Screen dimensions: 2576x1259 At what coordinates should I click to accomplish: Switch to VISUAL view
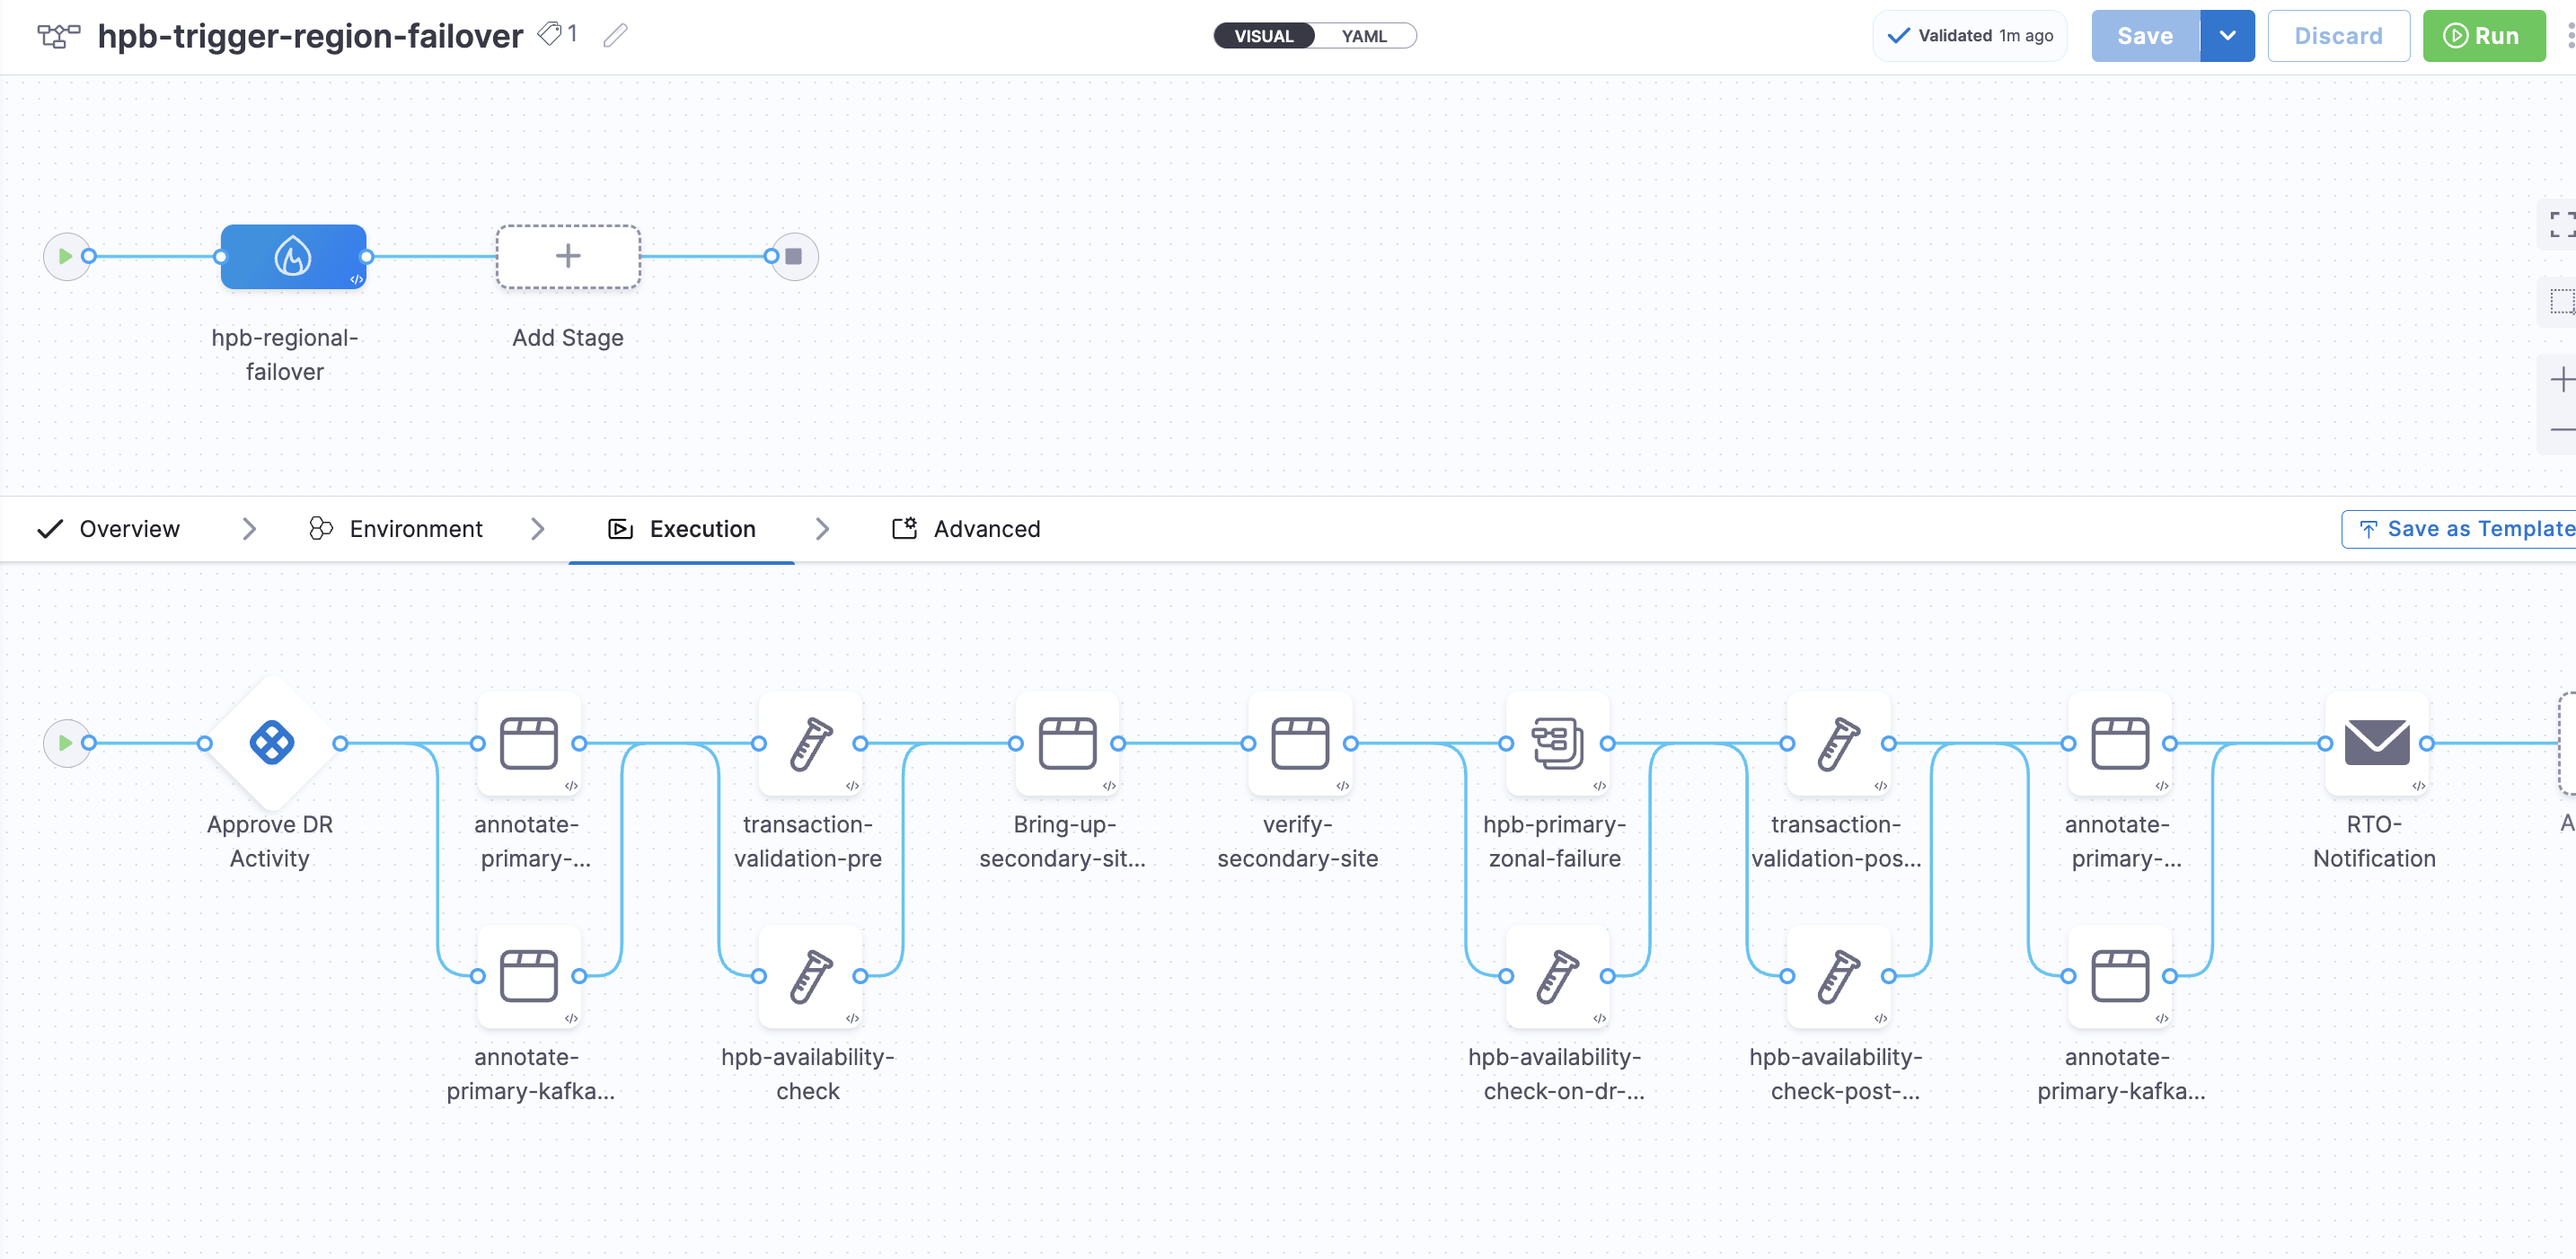(x=1263, y=36)
